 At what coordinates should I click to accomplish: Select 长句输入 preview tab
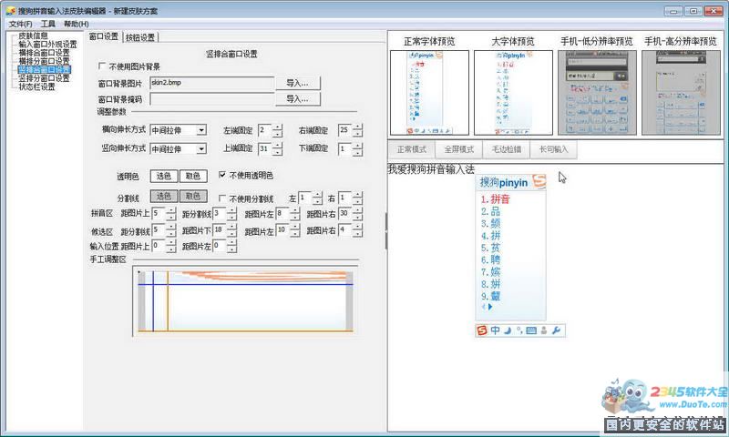click(x=553, y=149)
